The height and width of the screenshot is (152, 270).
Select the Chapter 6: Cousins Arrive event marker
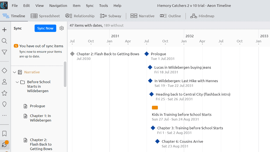(x=157, y=141)
